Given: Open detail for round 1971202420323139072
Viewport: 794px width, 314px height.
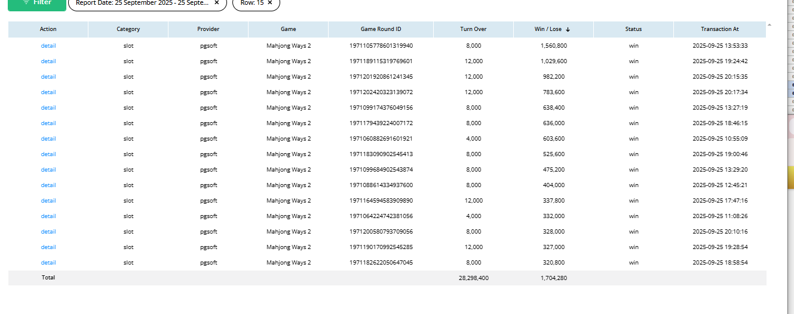Looking at the screenshot, I should coord(48,92).
